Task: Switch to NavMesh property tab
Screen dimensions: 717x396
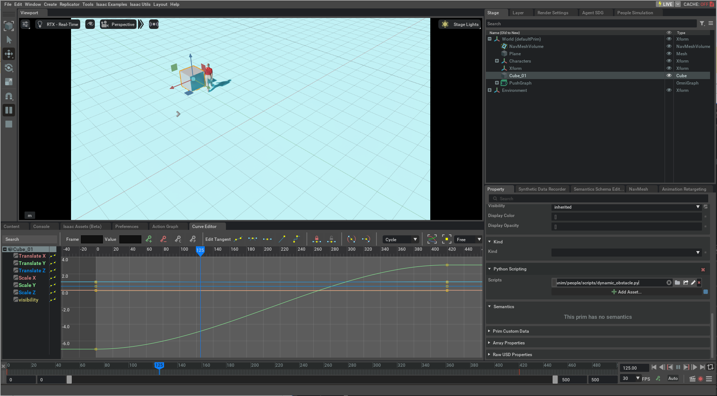Action: point(638,189)
